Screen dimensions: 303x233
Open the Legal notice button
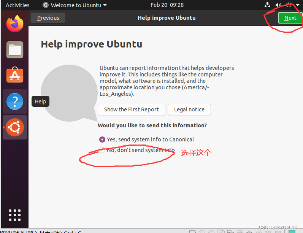coord(189,109)
